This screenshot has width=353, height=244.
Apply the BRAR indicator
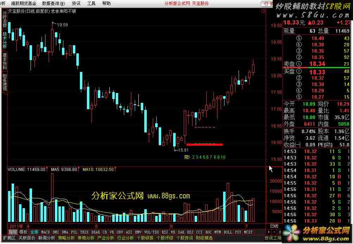click(95, 232)
